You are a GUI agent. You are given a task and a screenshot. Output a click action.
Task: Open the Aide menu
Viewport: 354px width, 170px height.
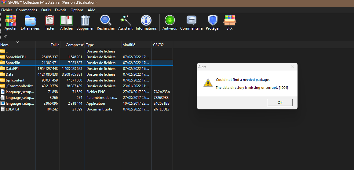point(91,10)
